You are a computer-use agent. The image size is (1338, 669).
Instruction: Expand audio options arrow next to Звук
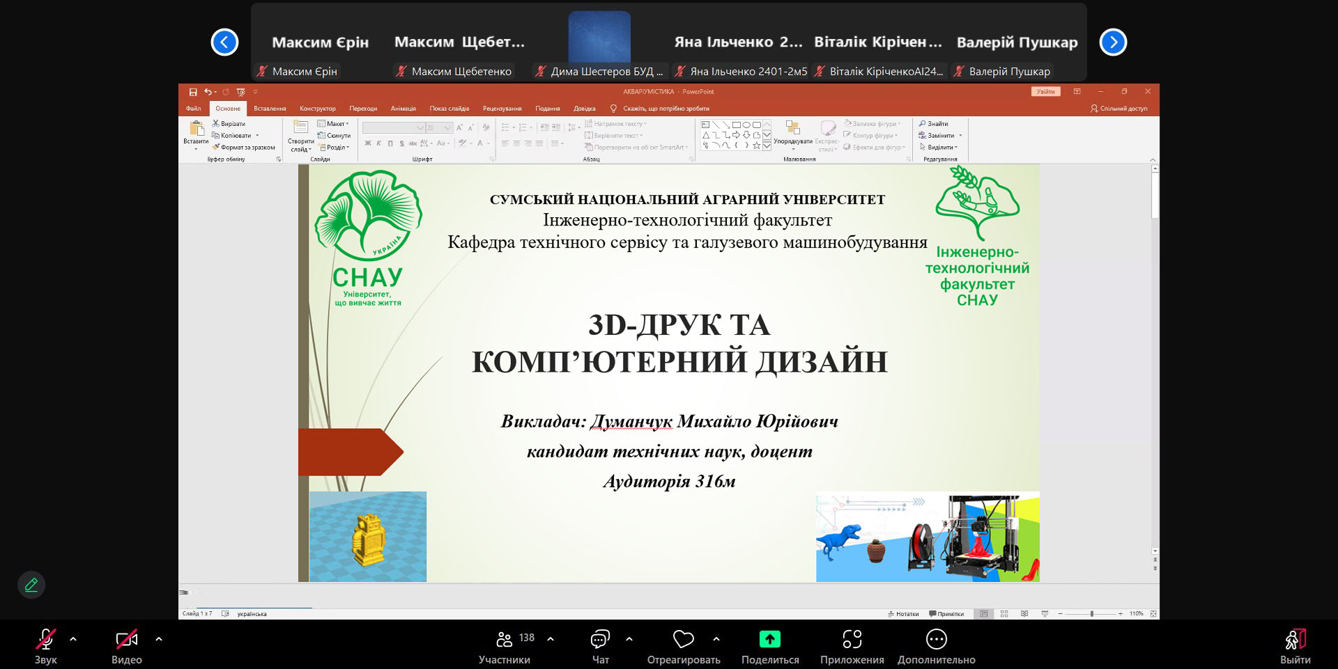pos(73,638)
